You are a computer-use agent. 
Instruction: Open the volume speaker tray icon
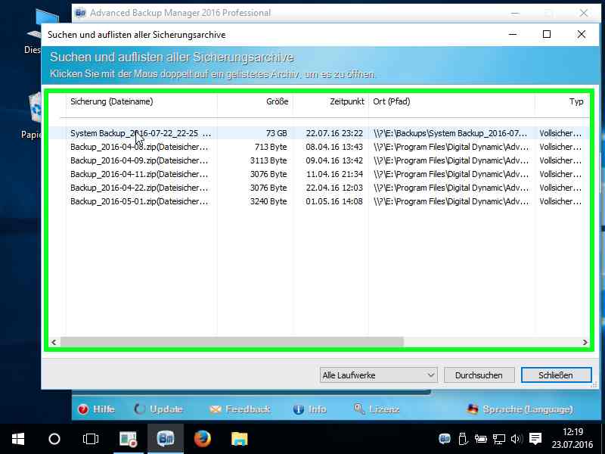tap(517, 439)
